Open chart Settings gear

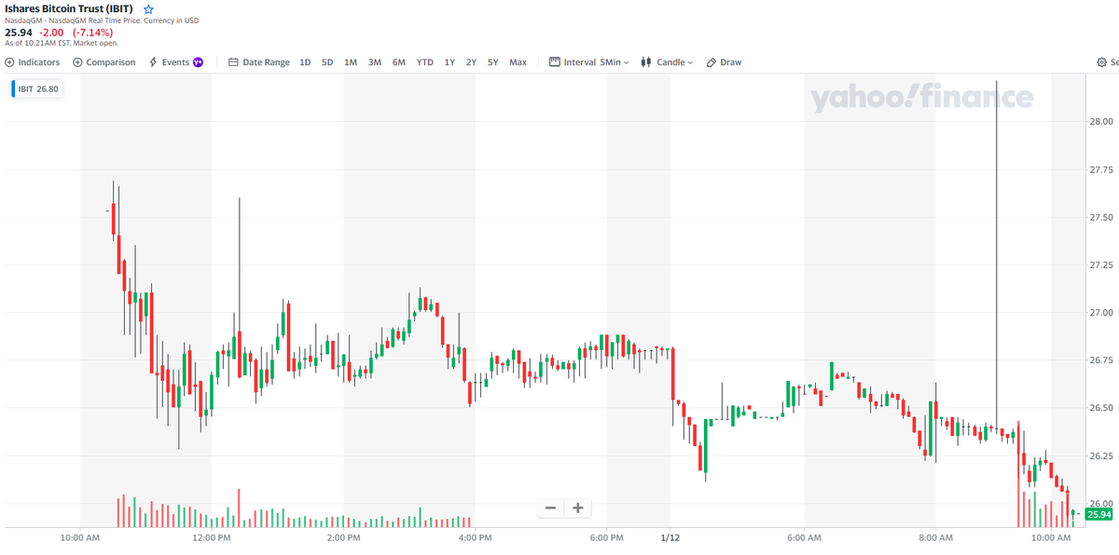[1101, 62]
